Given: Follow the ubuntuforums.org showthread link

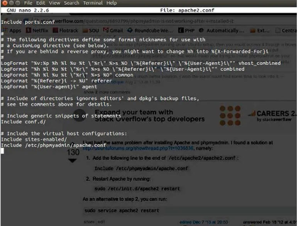Looking at the screenshot, I should pos(138,148).
